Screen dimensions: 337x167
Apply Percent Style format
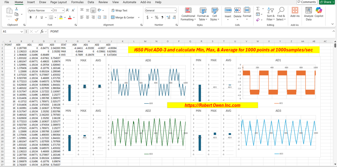click(157, 17)
